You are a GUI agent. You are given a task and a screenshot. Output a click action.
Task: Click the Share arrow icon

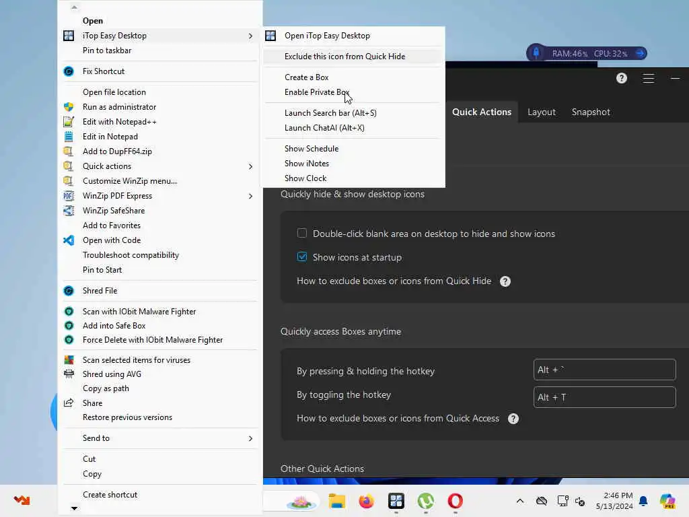tap(69, 403)
